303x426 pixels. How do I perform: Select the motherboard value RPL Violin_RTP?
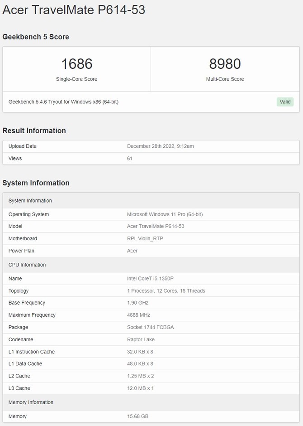coord(145,238)
